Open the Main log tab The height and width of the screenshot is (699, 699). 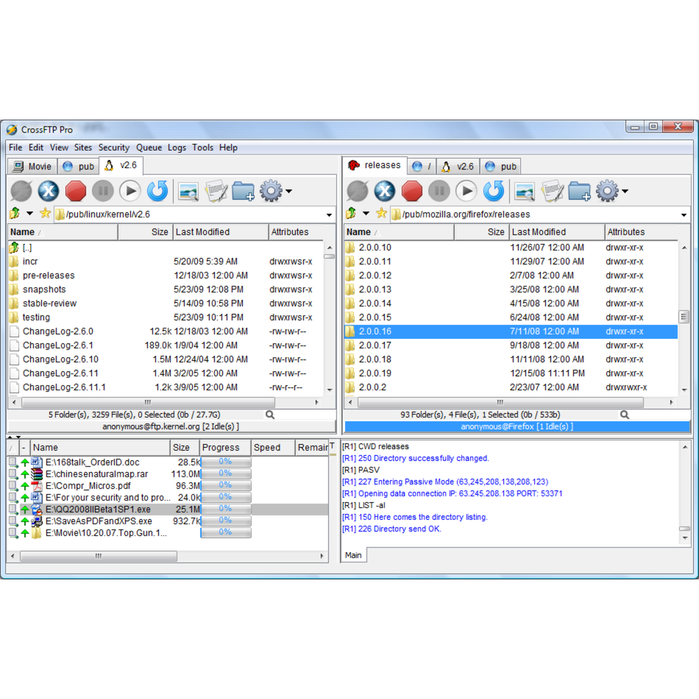coord(353,555)
